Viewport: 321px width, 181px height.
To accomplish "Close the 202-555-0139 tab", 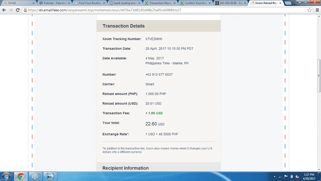I will pos(245,3).
